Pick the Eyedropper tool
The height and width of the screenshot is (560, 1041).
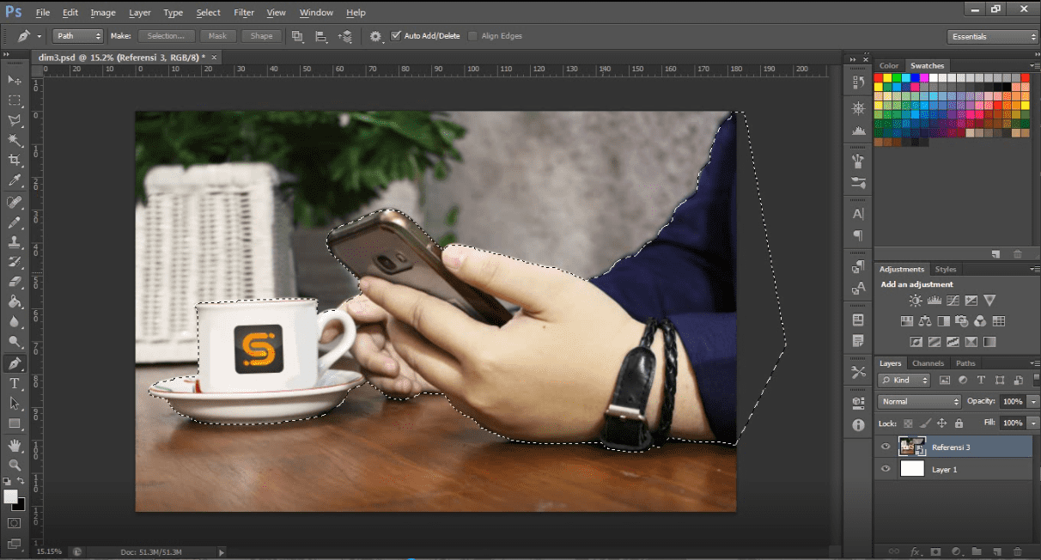tap(15, 181)
